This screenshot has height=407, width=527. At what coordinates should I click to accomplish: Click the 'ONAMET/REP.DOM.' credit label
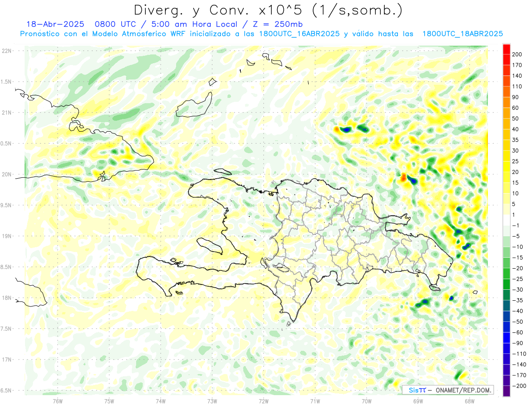[x=463, y=390]
